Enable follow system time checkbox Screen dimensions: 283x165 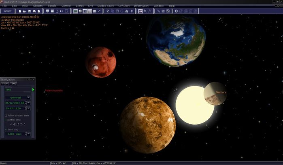(7, 115)
